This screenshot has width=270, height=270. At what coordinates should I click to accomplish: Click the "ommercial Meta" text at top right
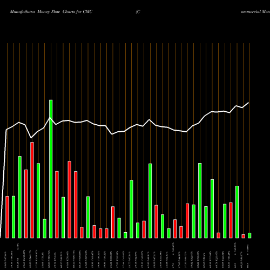(255, 12)
